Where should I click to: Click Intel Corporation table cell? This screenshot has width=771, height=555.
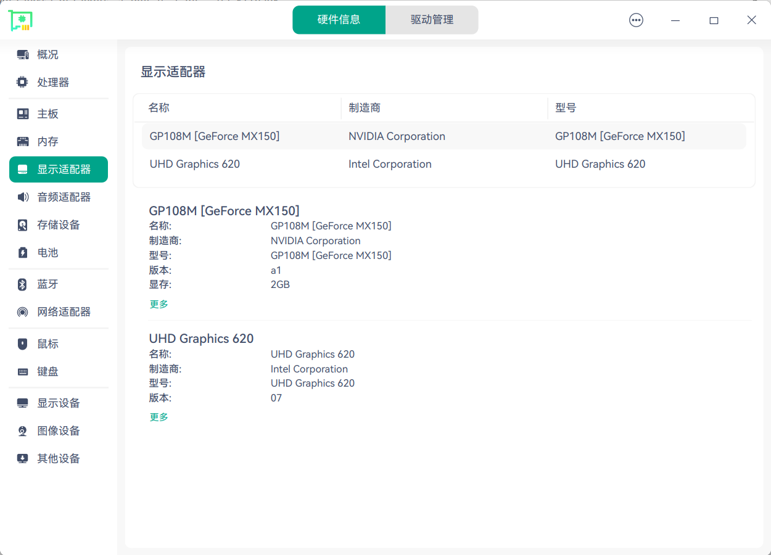(390, 164)
